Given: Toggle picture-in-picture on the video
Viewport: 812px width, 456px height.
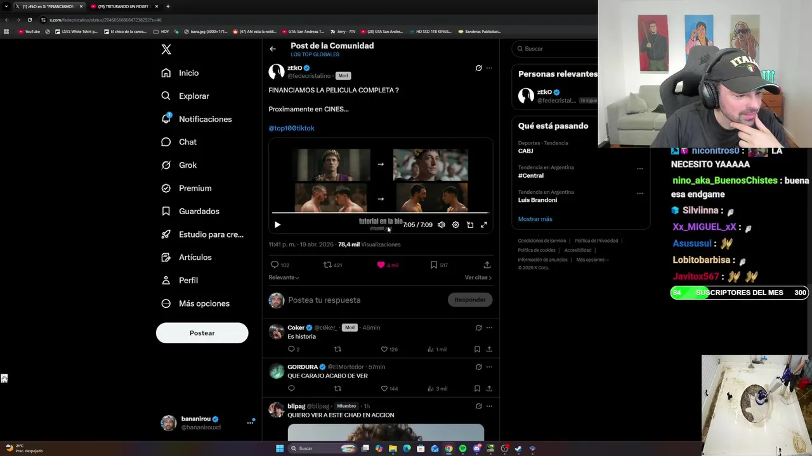Looking at the screenshot, I should pyautogui.click(x=470, y=225).
